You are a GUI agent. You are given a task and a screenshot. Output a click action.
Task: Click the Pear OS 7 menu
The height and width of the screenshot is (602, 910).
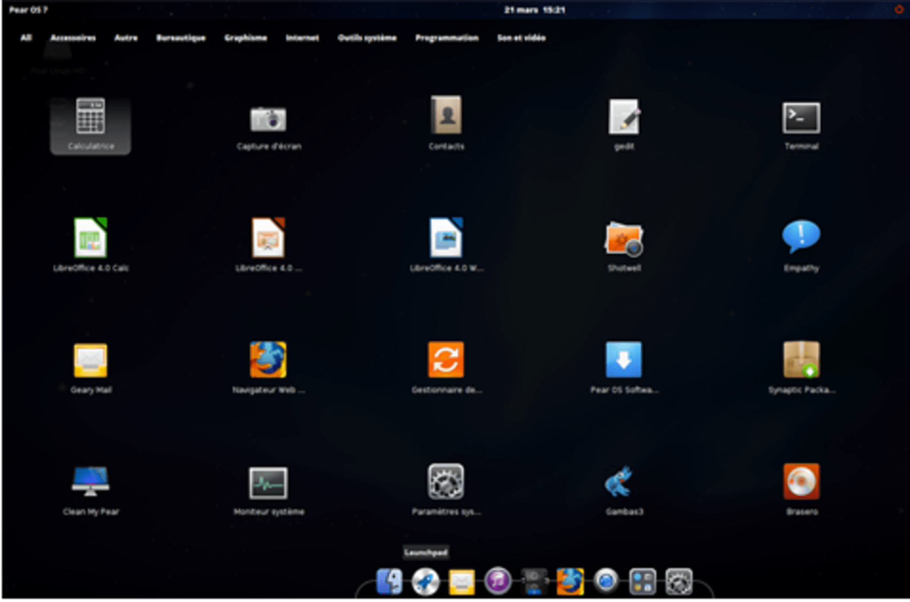click(28, 10)
